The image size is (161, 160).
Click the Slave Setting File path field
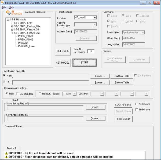45,108
